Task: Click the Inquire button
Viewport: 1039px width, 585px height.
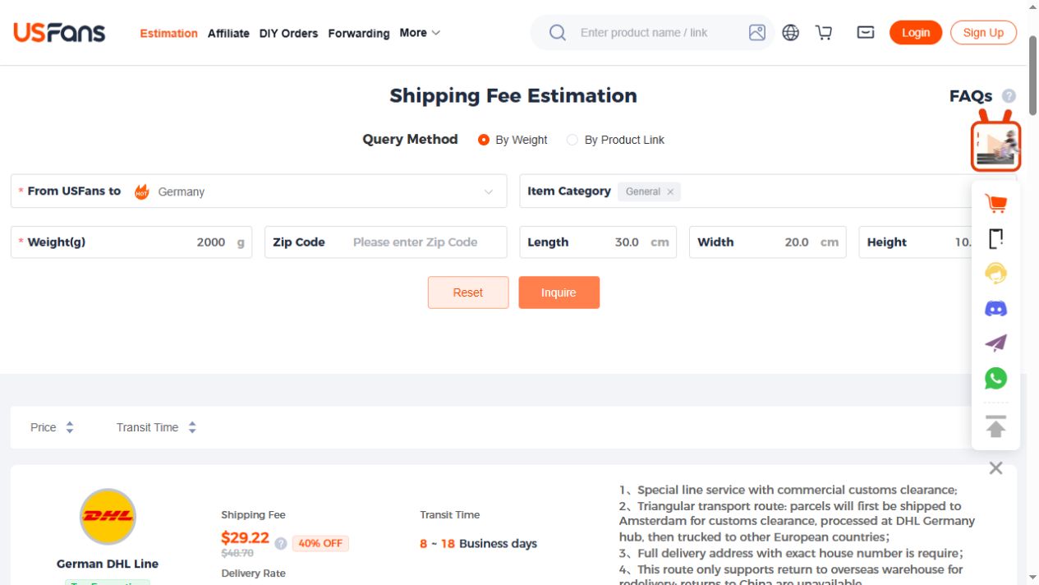Action: coord(559,292)
